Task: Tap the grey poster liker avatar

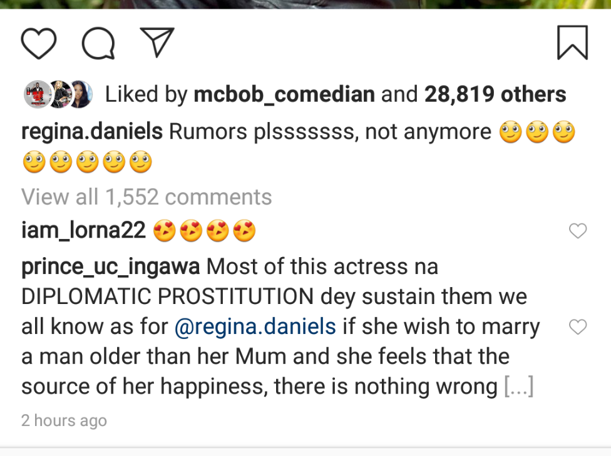Action: point(36,94)
